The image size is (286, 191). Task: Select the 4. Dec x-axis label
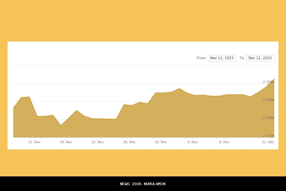tap(193, 142)
